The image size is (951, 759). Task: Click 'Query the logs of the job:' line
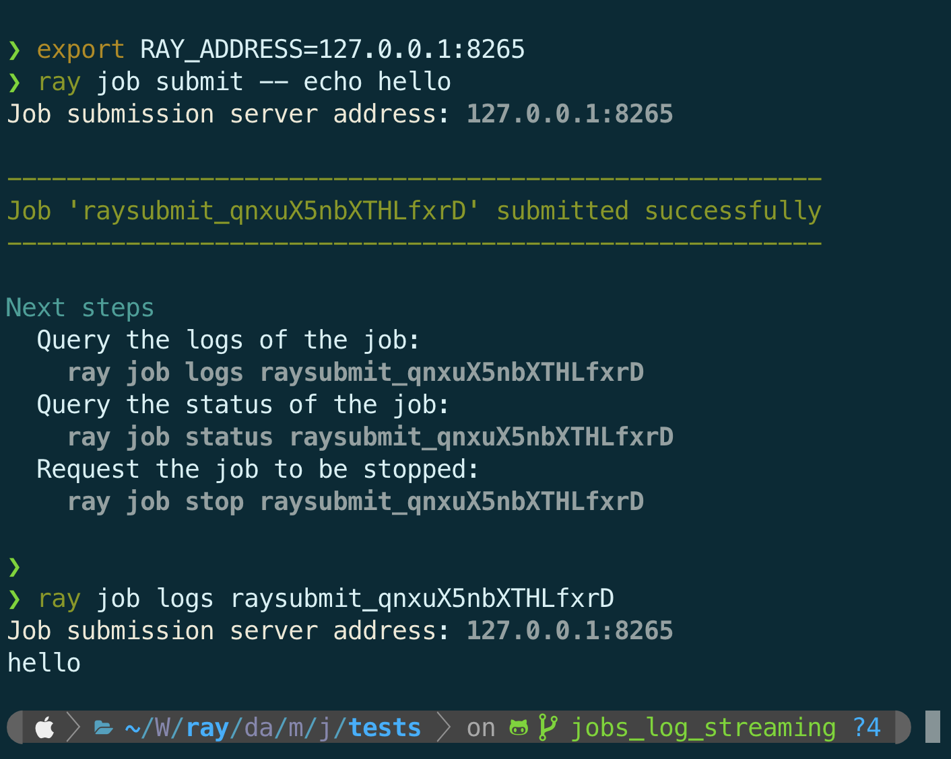point(228,340)
